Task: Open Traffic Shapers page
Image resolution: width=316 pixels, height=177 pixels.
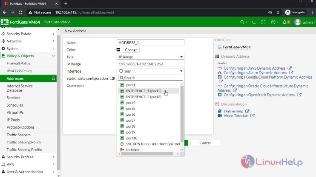Action: (19, 135)
